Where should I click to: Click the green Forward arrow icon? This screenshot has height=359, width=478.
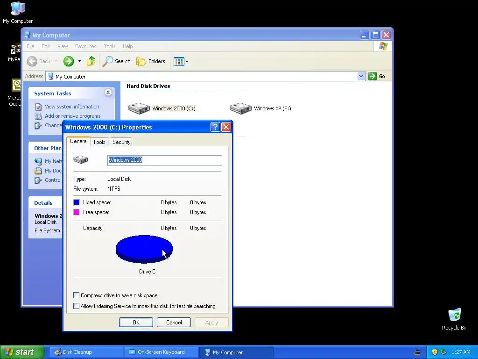pos(69,61)
